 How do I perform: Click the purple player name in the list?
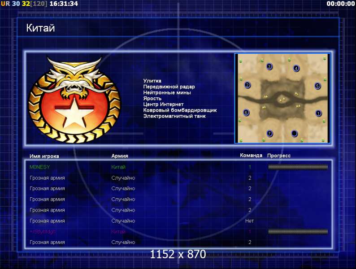[43, 232]
